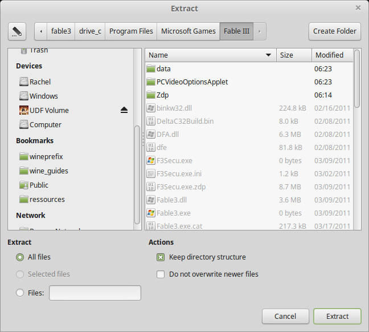The height and width of the screenshot is (332, 369).
Task: Click the pencil icon to type a location
Action: (17, 31)
